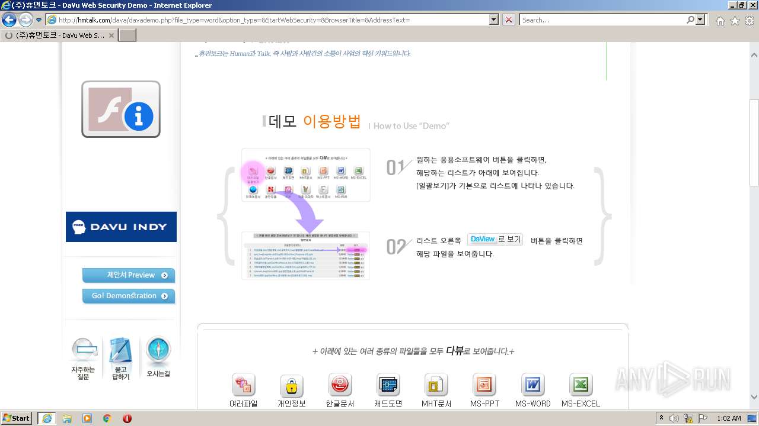This screenshot has height=426, width=759.
Task: Click the search magnifier icon
Action: click(691, 20)
